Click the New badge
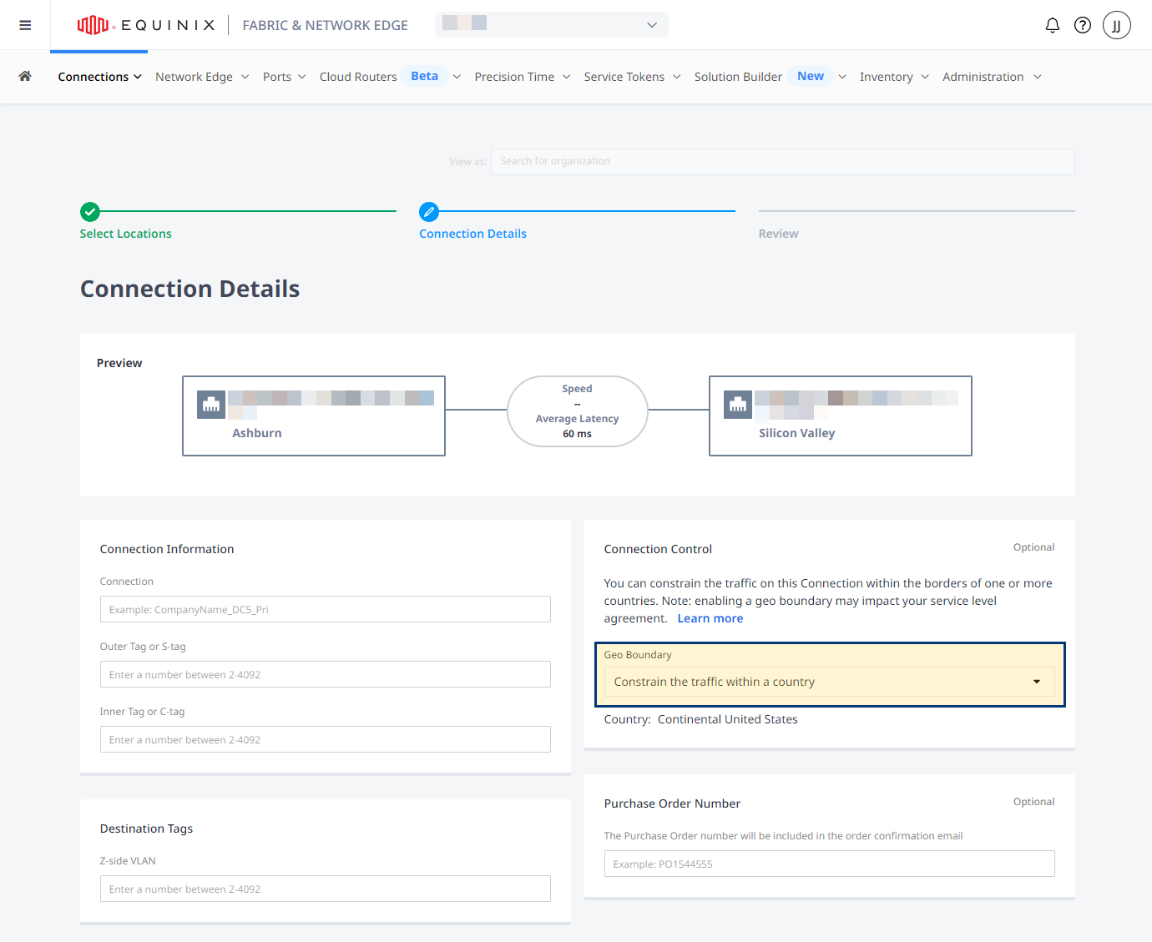The image size is (1152, 942). (811, 76)
